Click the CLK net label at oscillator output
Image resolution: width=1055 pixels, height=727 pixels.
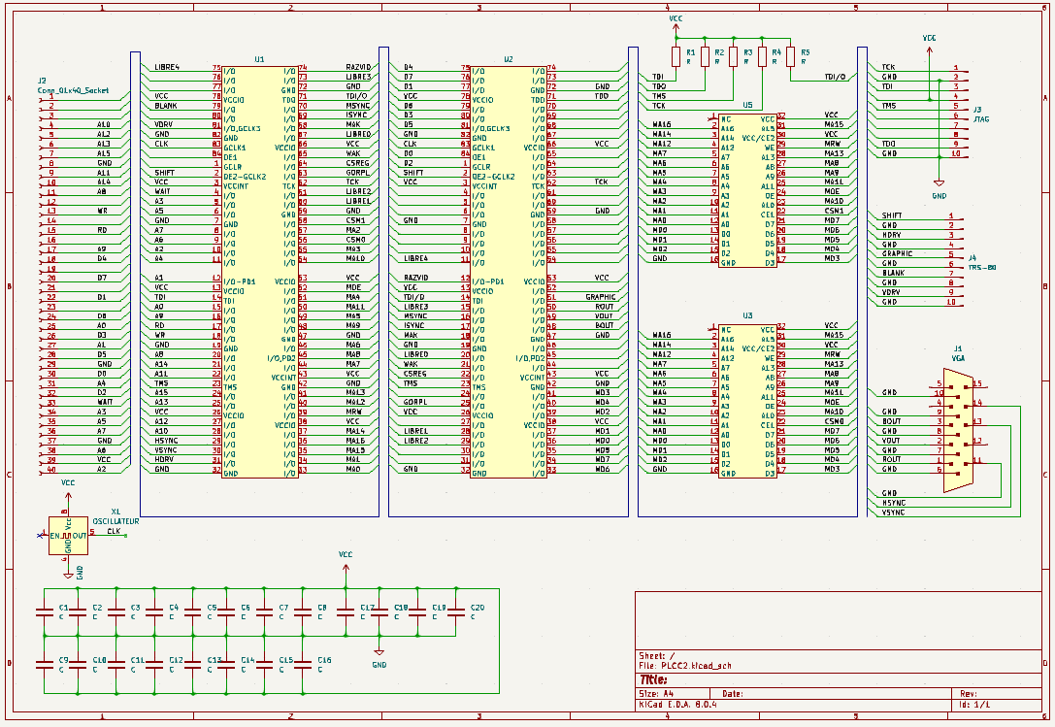[x=114, y=531]
